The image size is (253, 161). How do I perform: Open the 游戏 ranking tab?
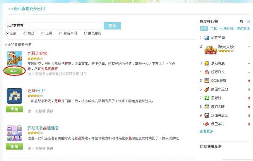(204, 29)
